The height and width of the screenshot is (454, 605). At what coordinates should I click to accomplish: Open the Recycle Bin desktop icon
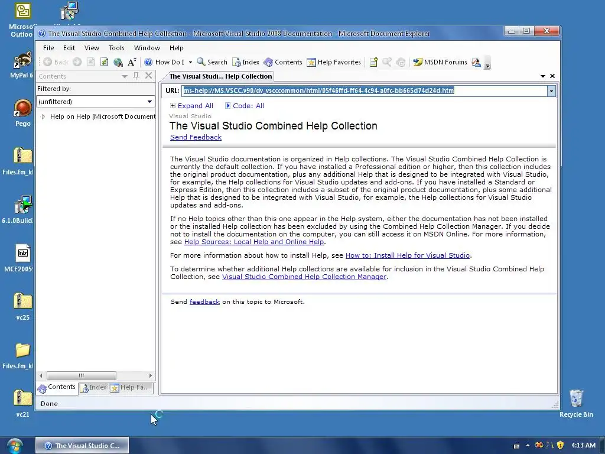tap(576, 403)
